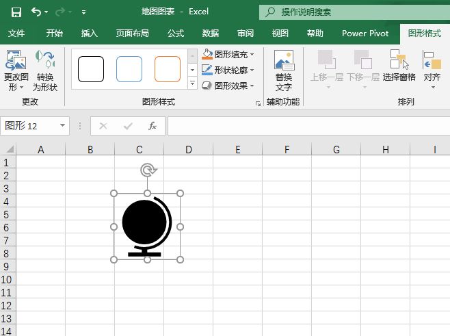The height and width of the screenshot is (336, 450).
Task: Switch to the 开始 tab
Action: [55, 34]
